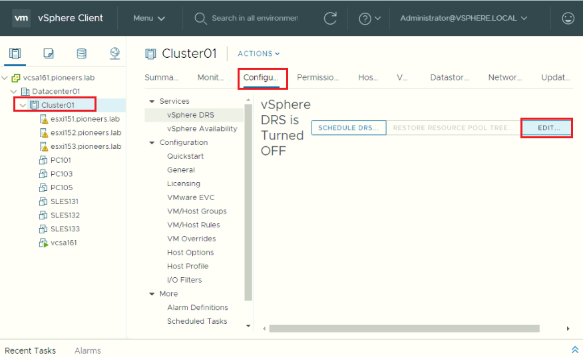583x357 pixels.
Task: Switch to the Summary tab
Action: tap(161, 78)
